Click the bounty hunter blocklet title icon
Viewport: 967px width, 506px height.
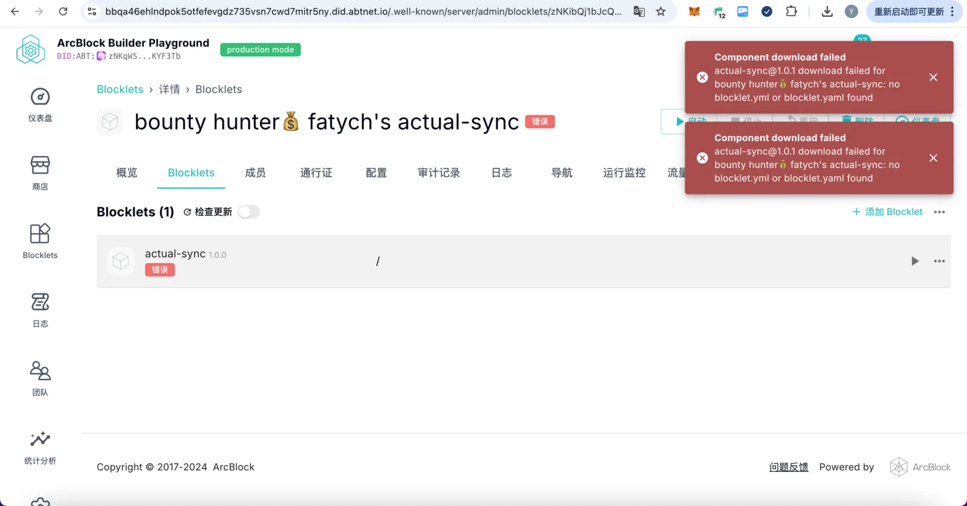(x=110, y=122)
